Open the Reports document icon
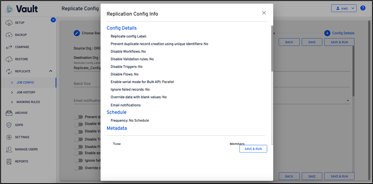The height and width of the screenshot is (184, 373). pos(9,162)
